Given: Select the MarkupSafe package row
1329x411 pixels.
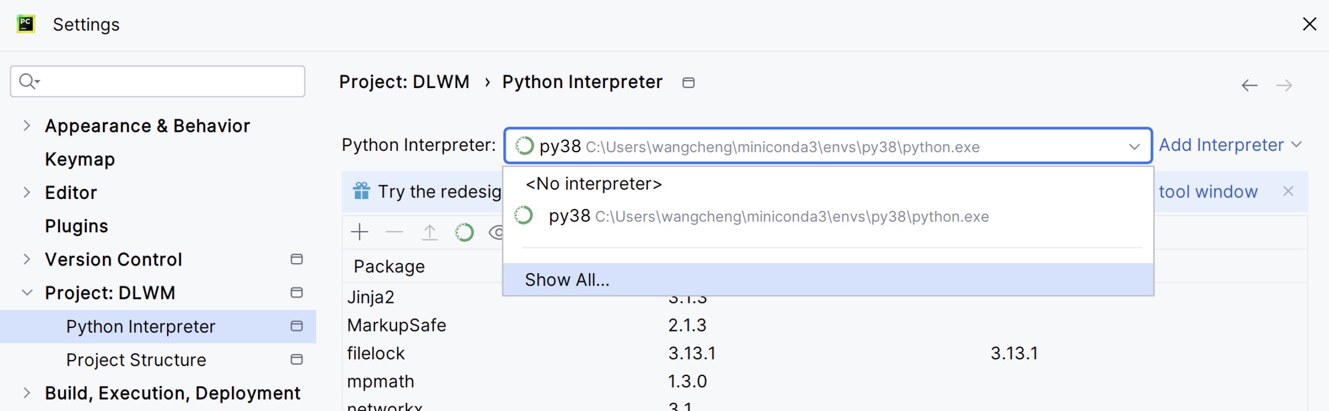Looking at the screenshot, I should [x=396, y=325].
